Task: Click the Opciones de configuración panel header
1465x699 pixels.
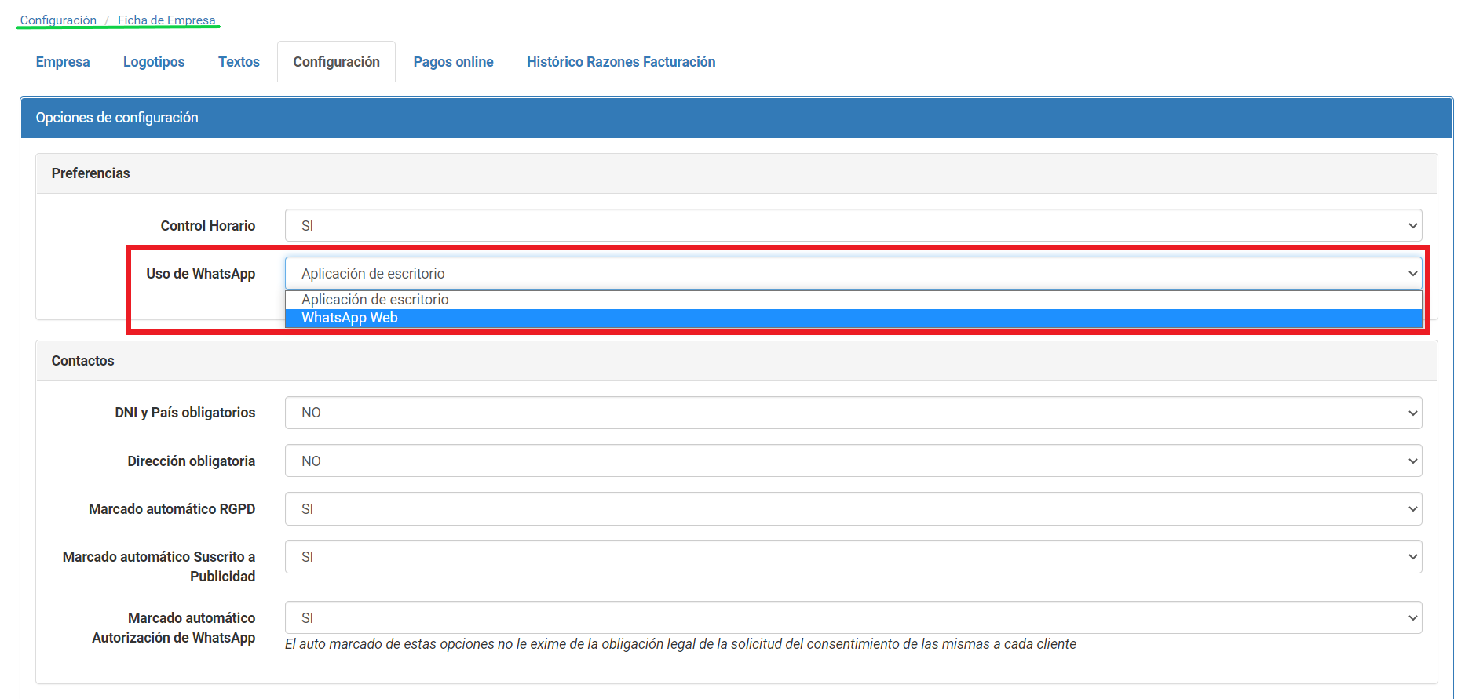Action: pos(736,118)
